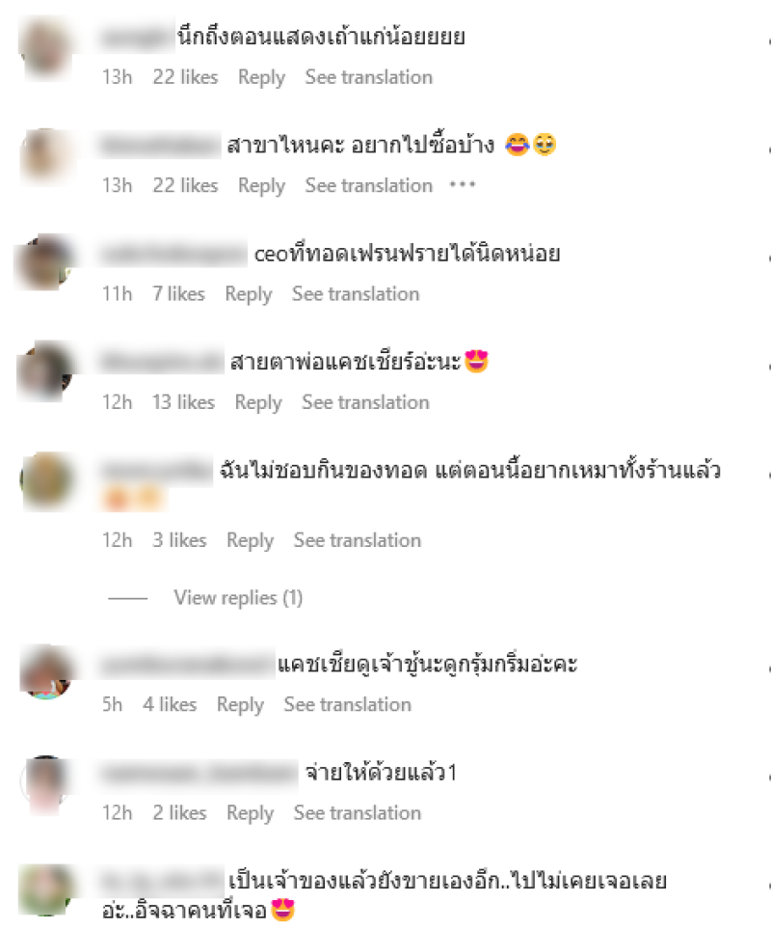Image resolution: width=771 pixels, height=928 pixels.
Task: Open avatar of last comment with heart-eyes
Action: coord(45,889)
